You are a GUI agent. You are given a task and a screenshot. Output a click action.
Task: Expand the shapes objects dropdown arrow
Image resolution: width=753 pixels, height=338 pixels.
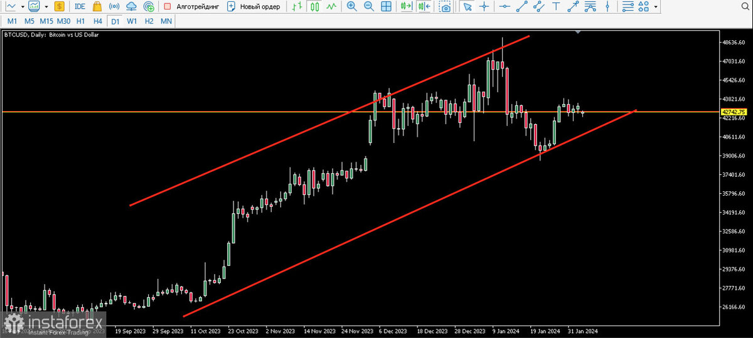(656, 7)
